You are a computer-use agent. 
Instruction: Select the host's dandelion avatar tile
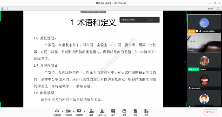204,24
